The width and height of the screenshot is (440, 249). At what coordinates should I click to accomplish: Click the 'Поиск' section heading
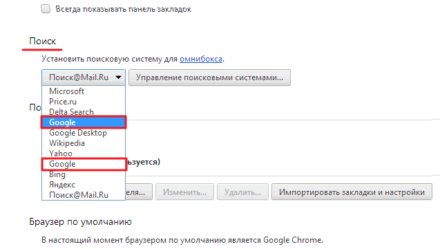click(x=43, y=41)
